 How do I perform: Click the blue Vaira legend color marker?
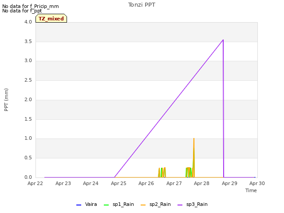pyautogui.click(x=79, y=205)
